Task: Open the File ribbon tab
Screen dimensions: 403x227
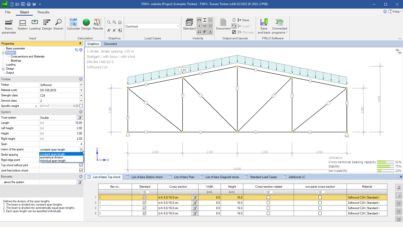Action: pos(8,12)
